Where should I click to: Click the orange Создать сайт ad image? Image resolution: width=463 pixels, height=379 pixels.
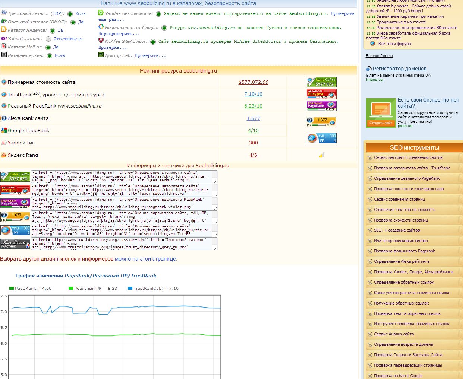[381, 113]
